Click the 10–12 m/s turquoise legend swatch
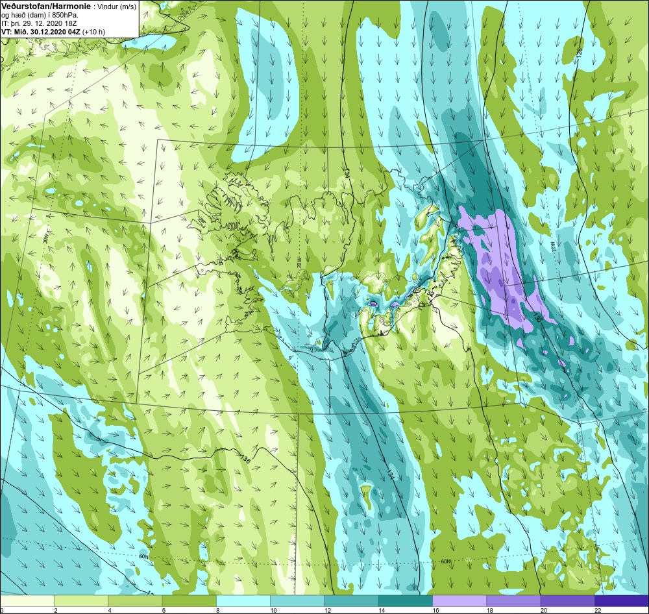 coord(297,600)
